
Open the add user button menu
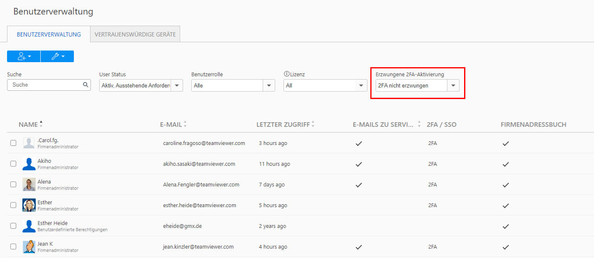pyautogui.click(x=24, y=57)
